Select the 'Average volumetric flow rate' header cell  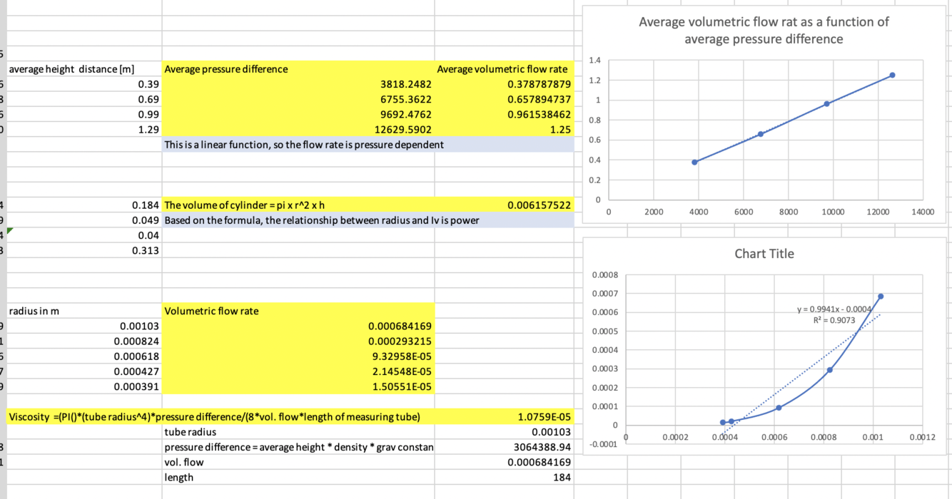(x=504, y=69)
